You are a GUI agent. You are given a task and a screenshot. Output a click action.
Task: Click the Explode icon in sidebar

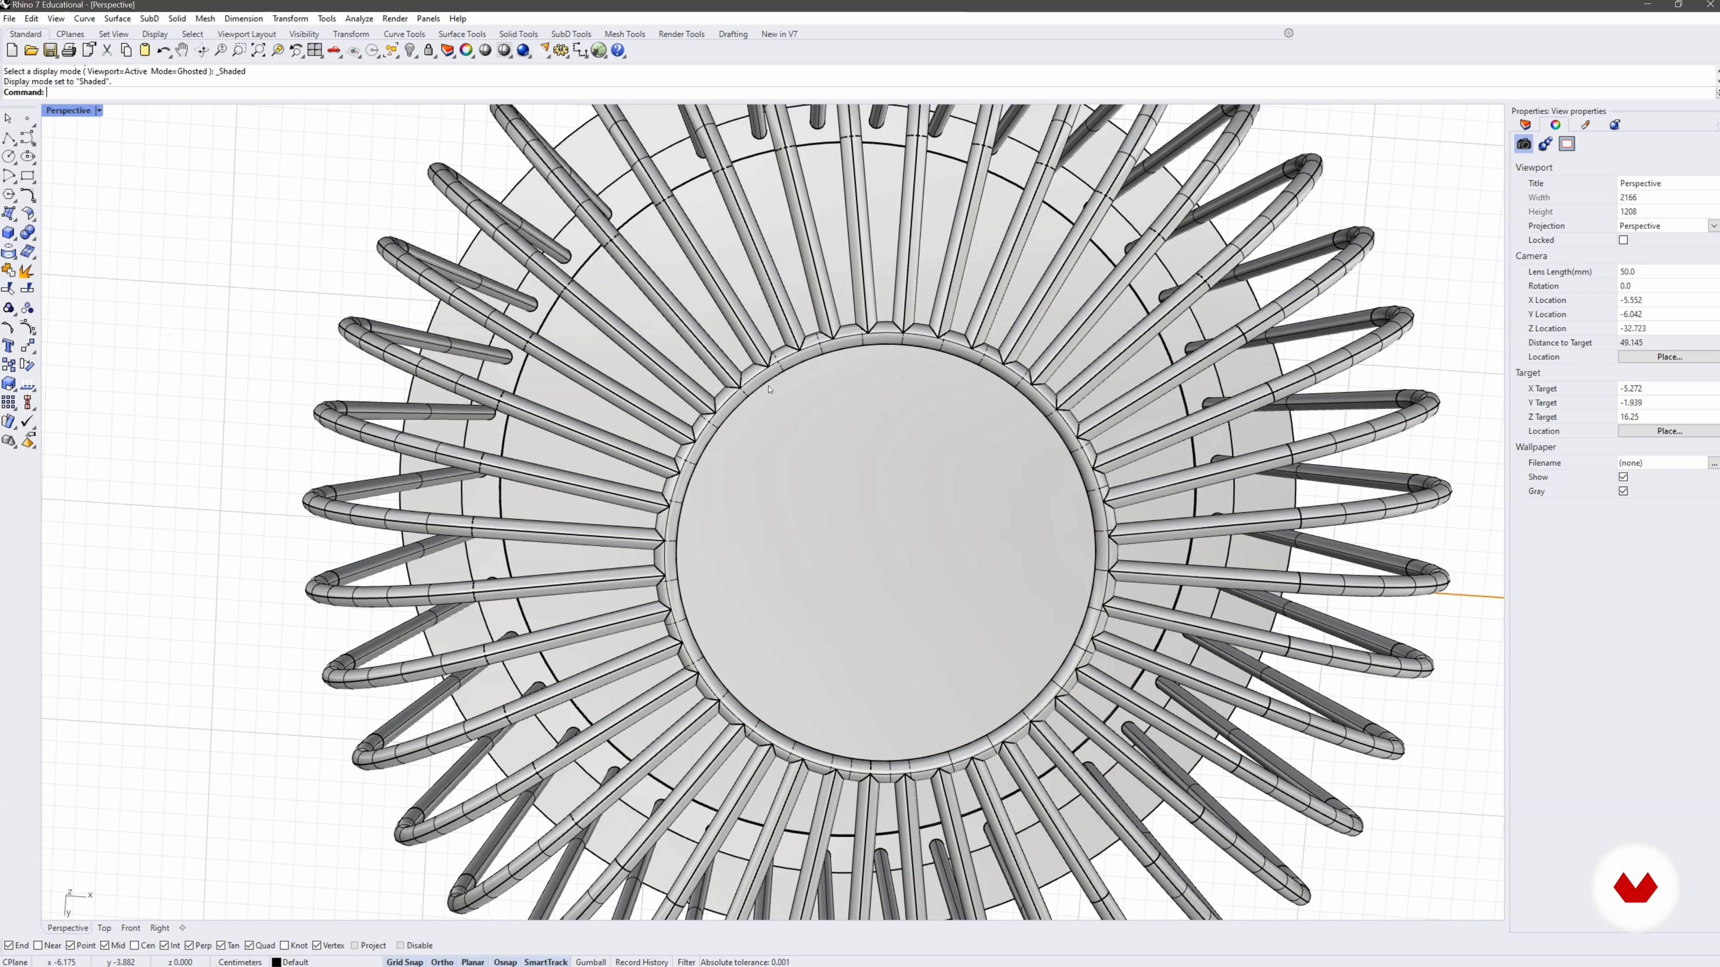[27, 270]
